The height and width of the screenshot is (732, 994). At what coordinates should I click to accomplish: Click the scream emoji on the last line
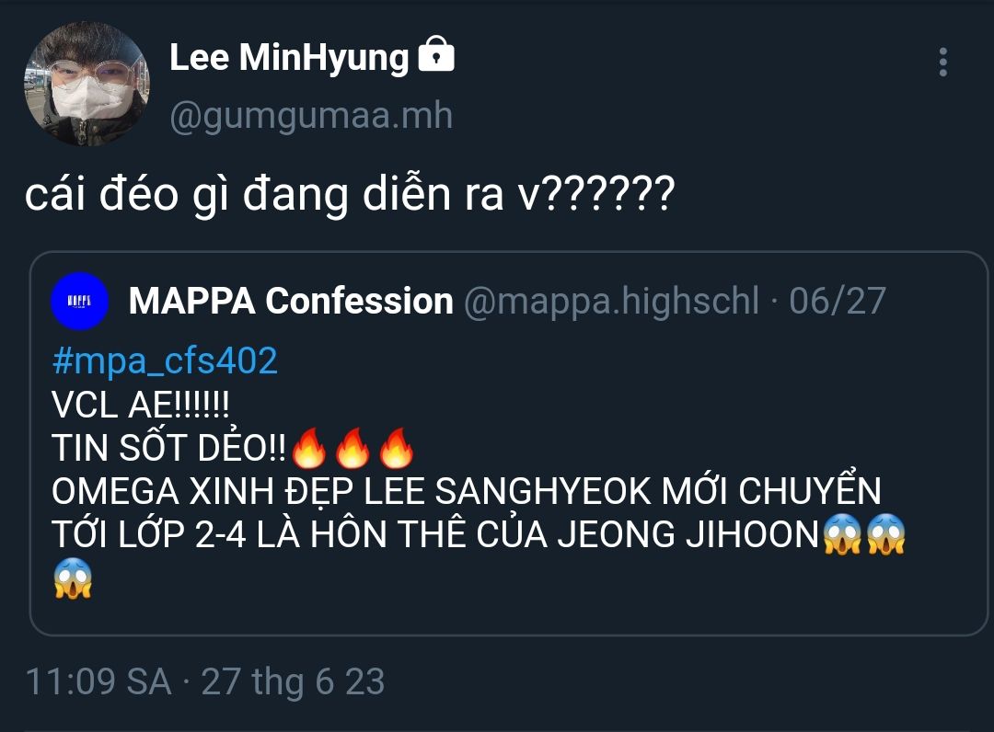click(74, 578)
